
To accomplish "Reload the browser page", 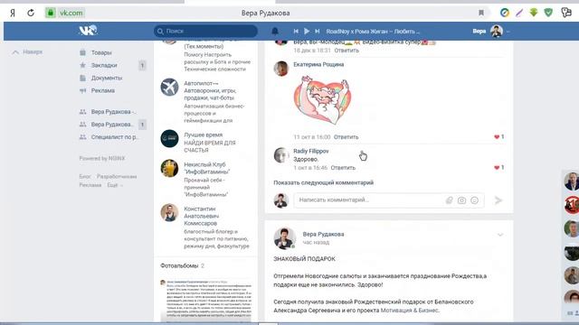I will [31, 13].
